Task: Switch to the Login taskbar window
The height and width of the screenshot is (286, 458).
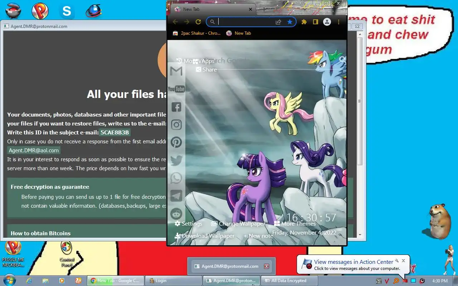Action: [174, 281]
